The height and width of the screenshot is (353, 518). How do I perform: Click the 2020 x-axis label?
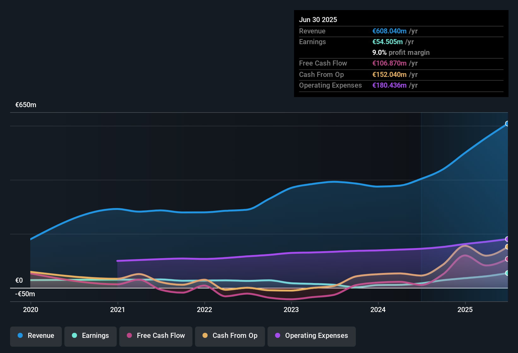coord(31,310)
